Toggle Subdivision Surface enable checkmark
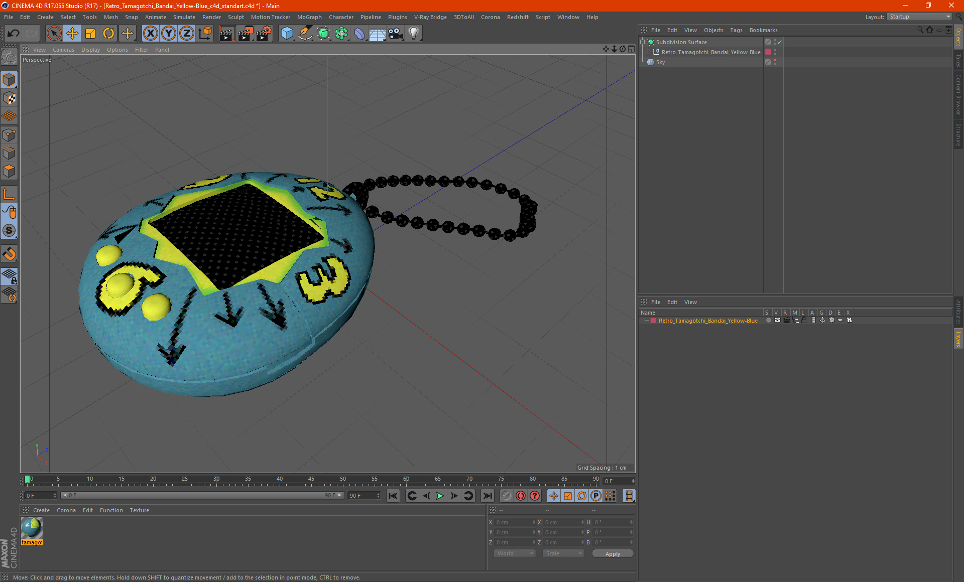 click(x=780, y=42)
